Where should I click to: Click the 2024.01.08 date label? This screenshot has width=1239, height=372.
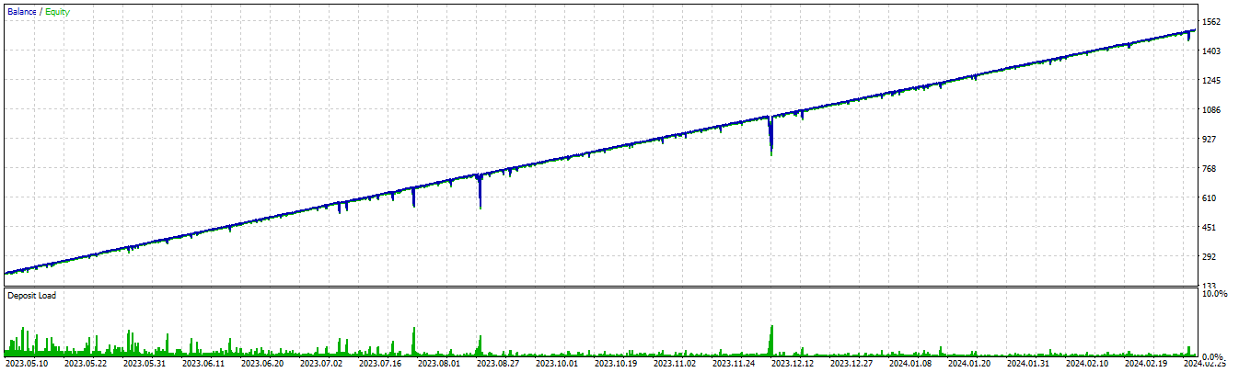tap(910, 365)
